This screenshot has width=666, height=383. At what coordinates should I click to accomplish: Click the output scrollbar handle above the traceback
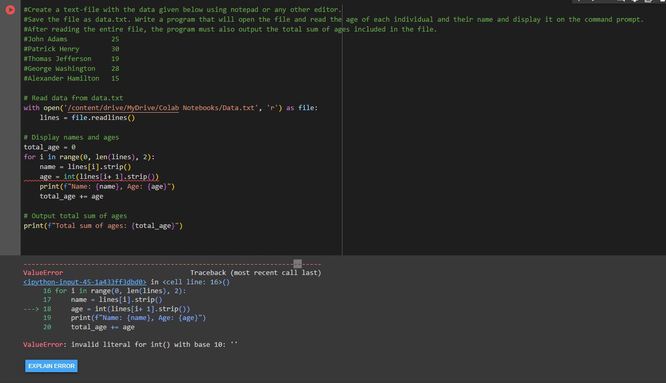tap(297, 264)
